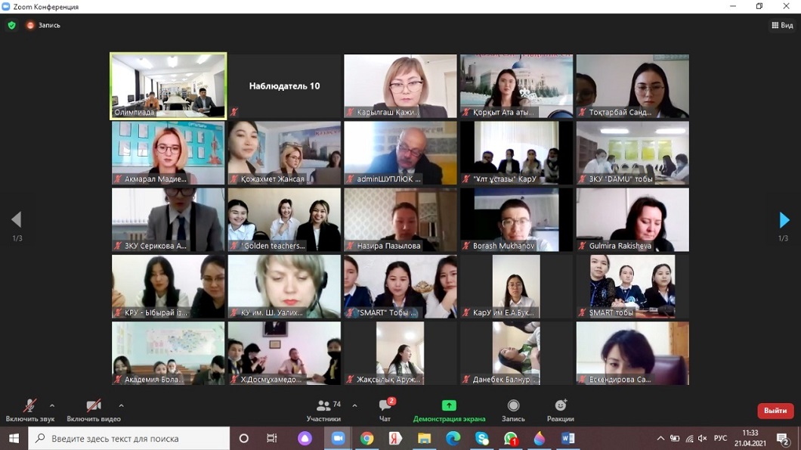Open Skype from the Windows taskbar
Viewport: 801px width, 450px height.
click(482, 439)
